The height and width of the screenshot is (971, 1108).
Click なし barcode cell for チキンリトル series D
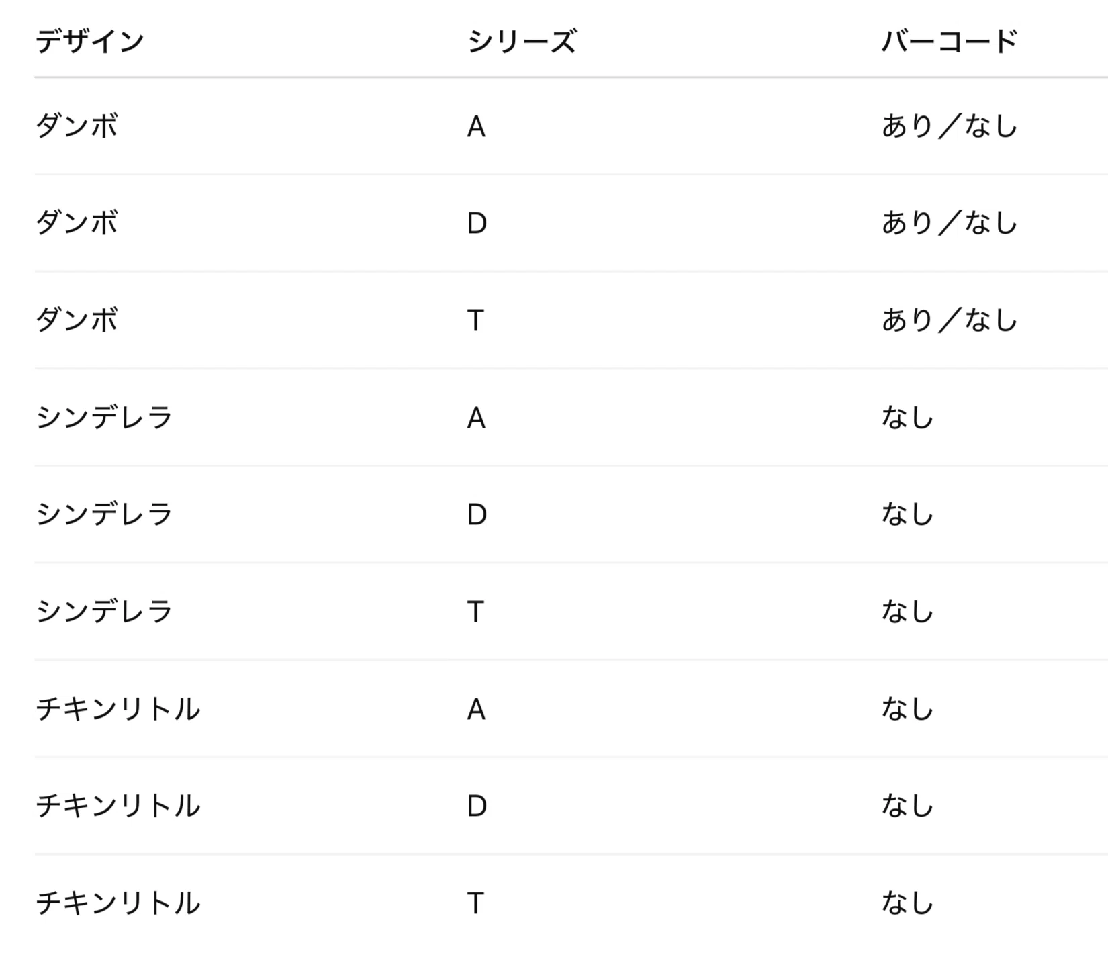tap(908, 806)
